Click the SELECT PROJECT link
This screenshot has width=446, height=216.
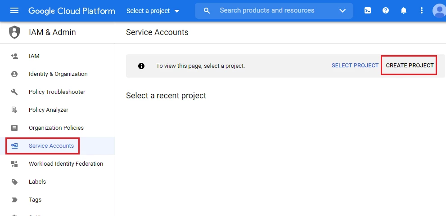[x=355, y=66]
